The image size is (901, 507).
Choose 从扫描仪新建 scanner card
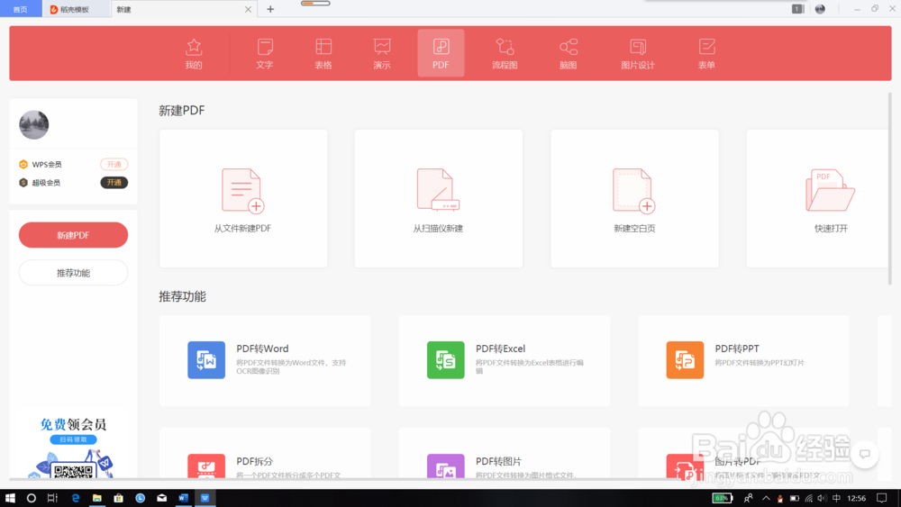click(439, 198)
